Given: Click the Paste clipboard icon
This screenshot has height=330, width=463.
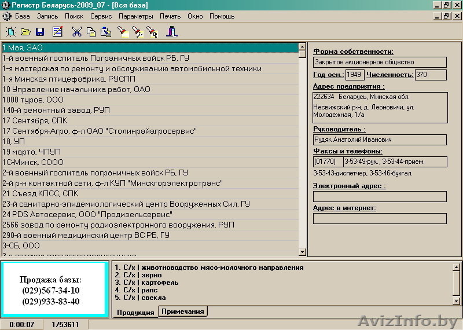Looking at the screenshot, I should (105, 32).
